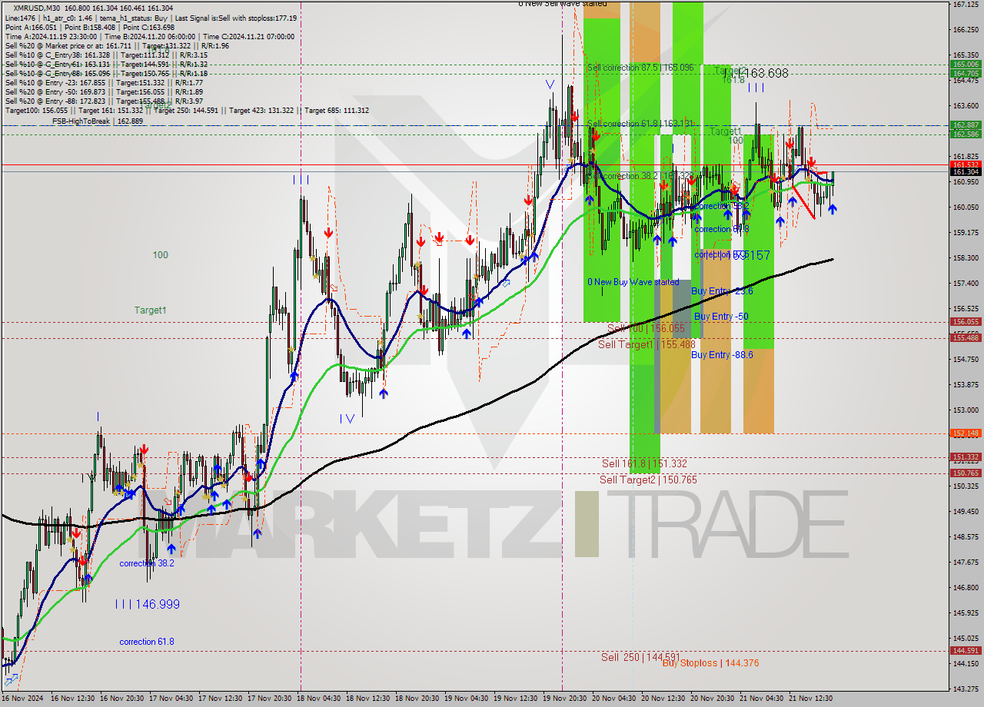
Task: Click the red 155.488 price tag
Action: pos(966,338)
